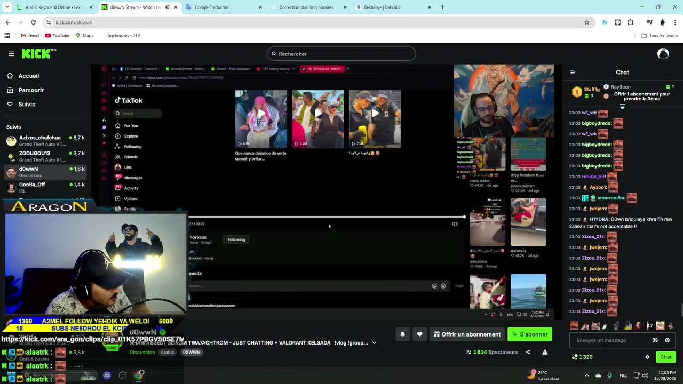
Task: Open a new browser tab
Action: click(442, 7)
